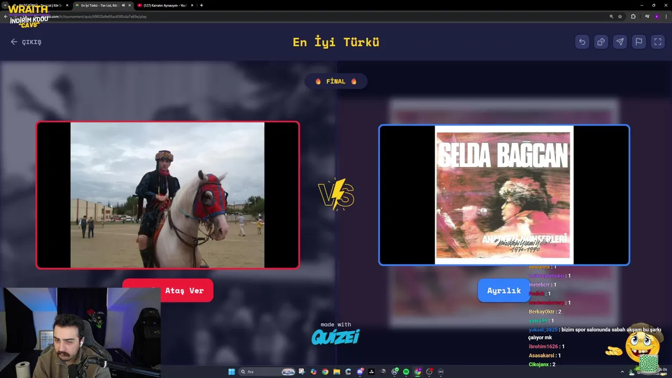Click the undo last choice icon
Viewport: 672px width, 378px height.
click(x=582, y=42)
